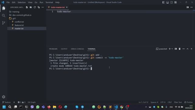Open the File menu
The height and width of the screenshot is (110, 195).
[8, 2]
